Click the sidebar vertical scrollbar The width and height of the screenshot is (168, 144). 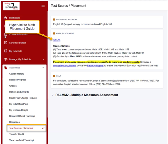47,67
